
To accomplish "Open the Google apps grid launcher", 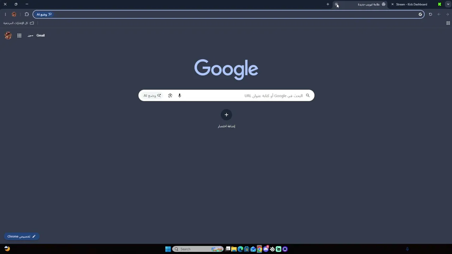I will tap(19, 35).
